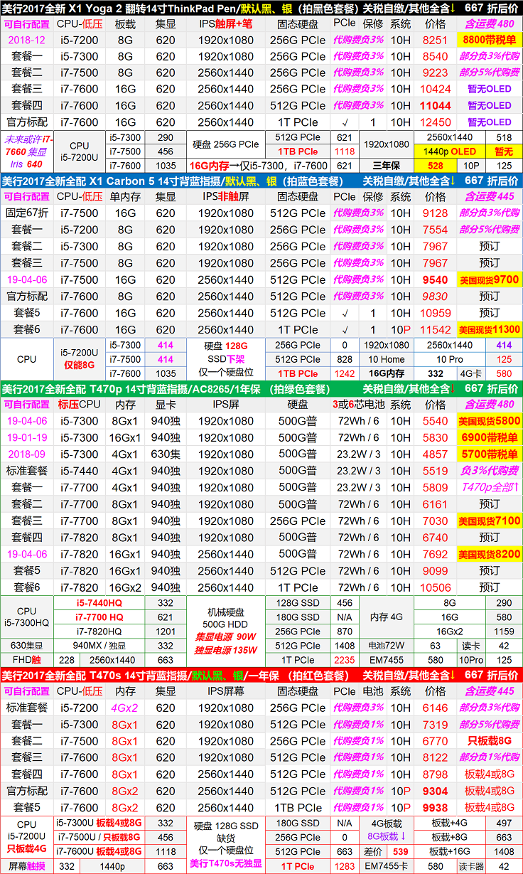The height and width of the screenshot is (874, 523).
Task: Click the yellow "1440p OLED" cell
Action: click(449, 151)
